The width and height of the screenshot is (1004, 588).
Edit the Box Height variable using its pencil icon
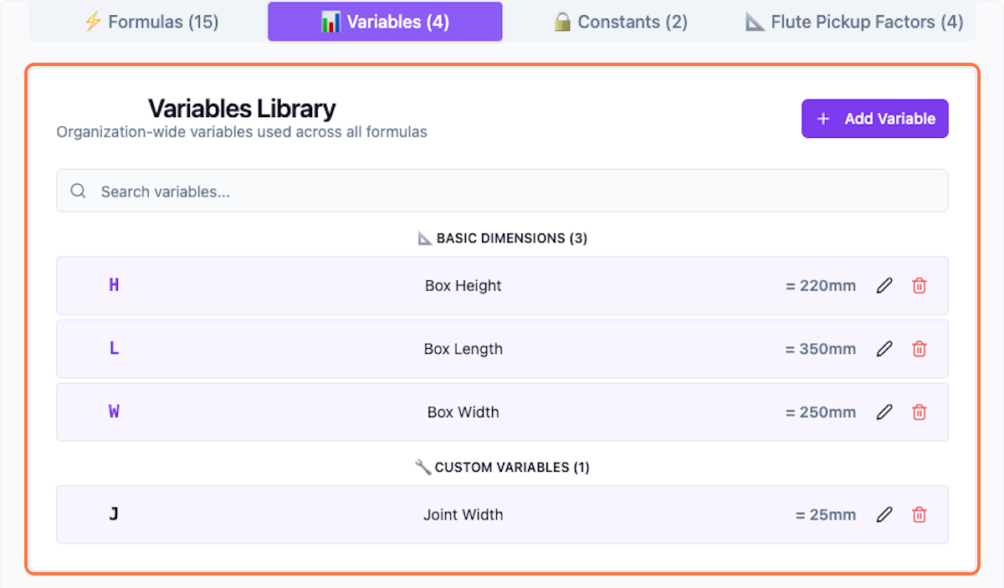(884, 285)
